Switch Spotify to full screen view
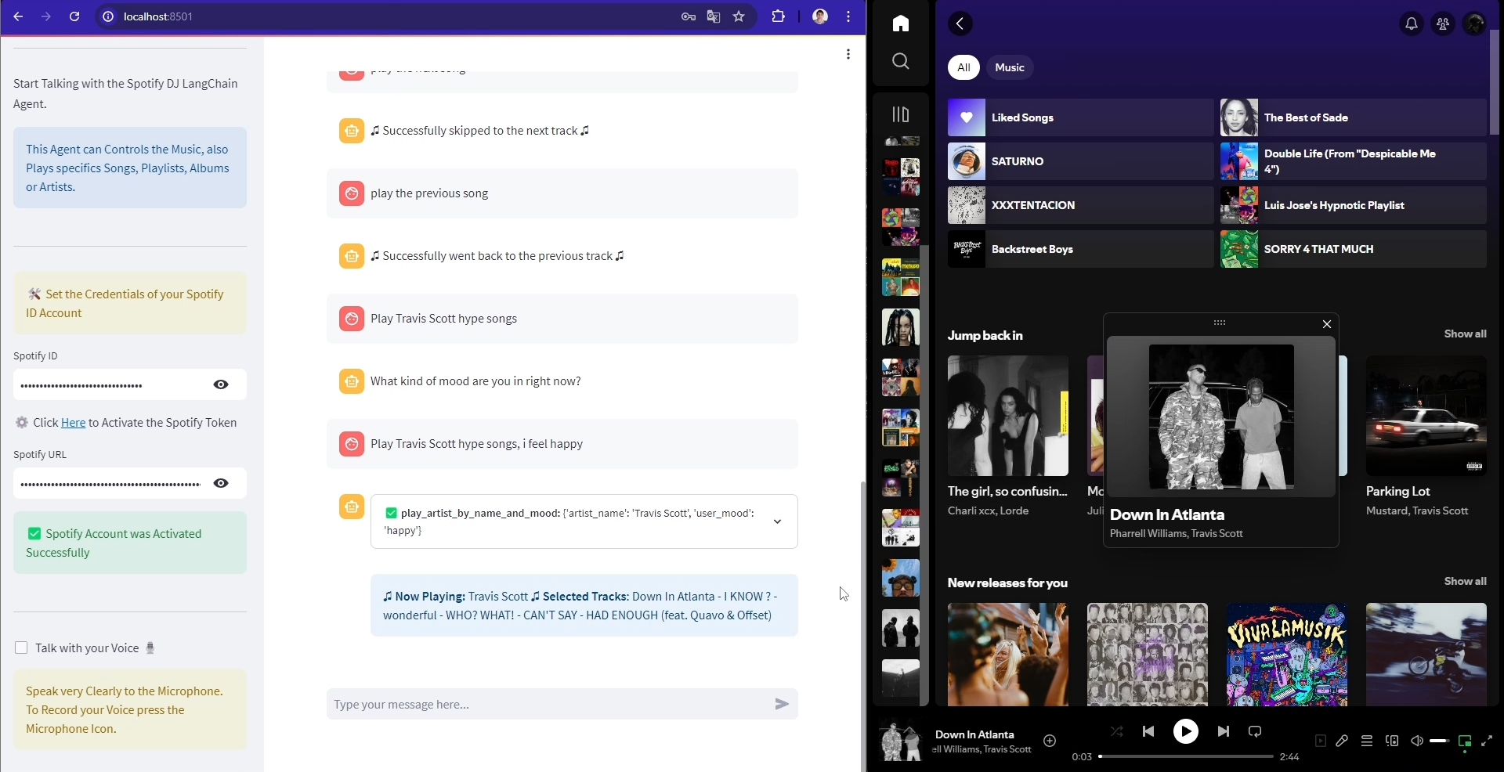 [x=1487, y=741]
